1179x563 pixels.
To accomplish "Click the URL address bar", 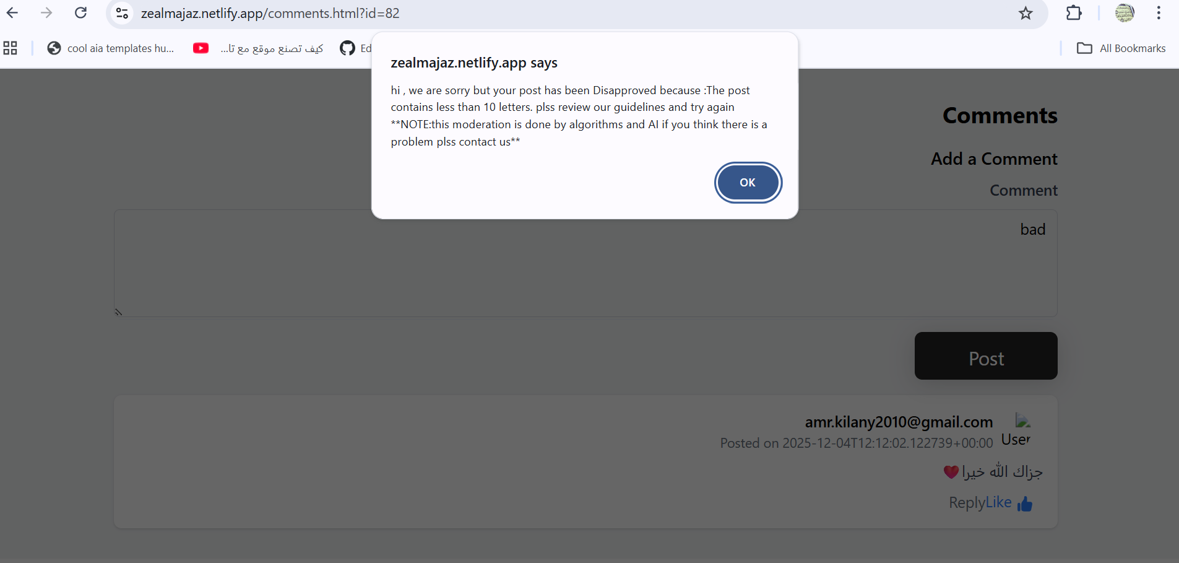I will [557, 13].
